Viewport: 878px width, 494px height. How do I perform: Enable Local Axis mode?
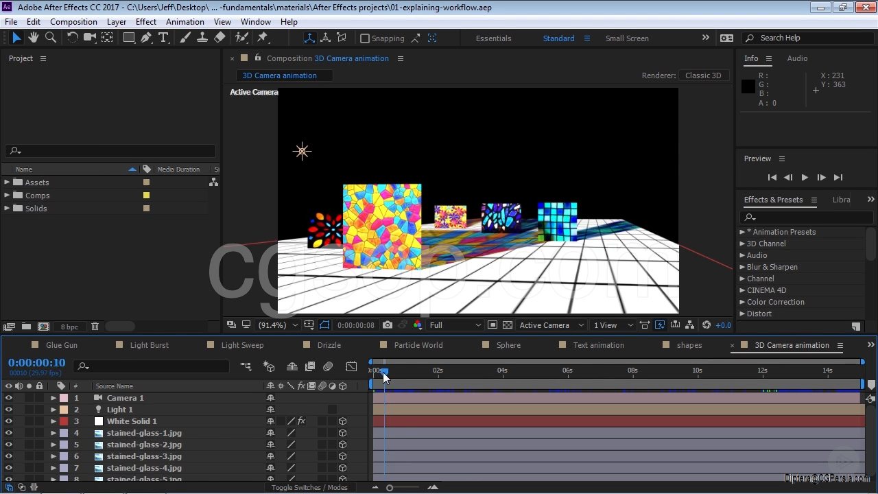pyautogui.click(x=309, y=38)
